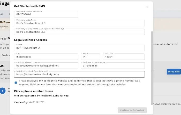
Task: Edit the Company Legal Name field
Action: (x=79, y=23)
